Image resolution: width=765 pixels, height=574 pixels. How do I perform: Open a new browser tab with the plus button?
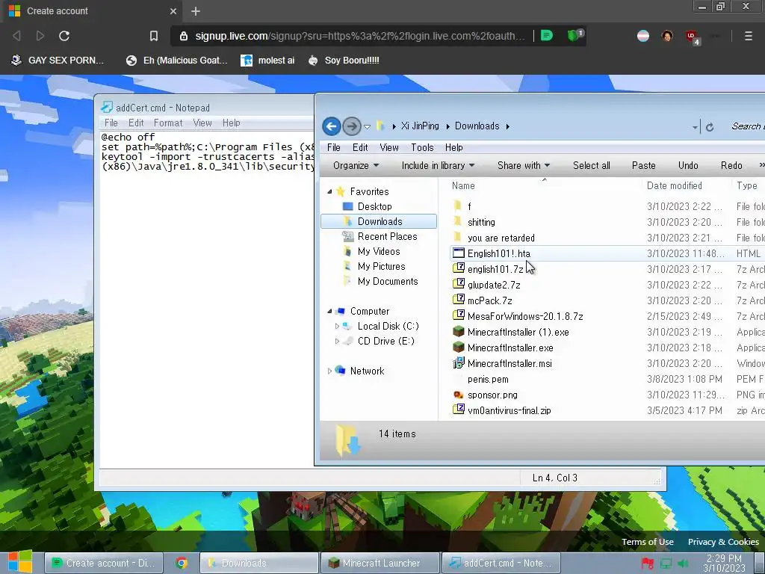tap(196, 10)
